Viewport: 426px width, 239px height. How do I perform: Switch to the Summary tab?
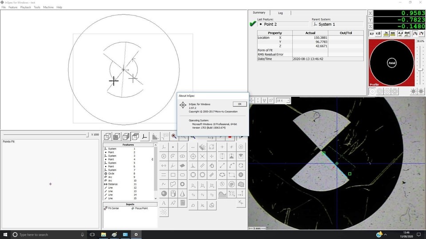259,13
